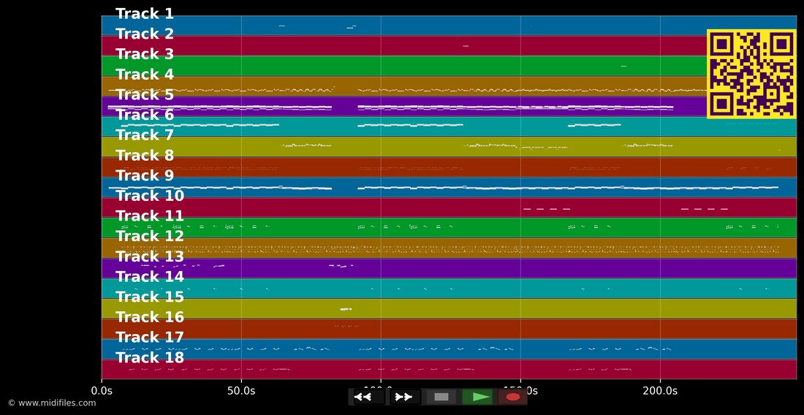The height and width of the screenshot is (415, 804).
Task: Select the Track 6 label
Action: tap(145, 115)
